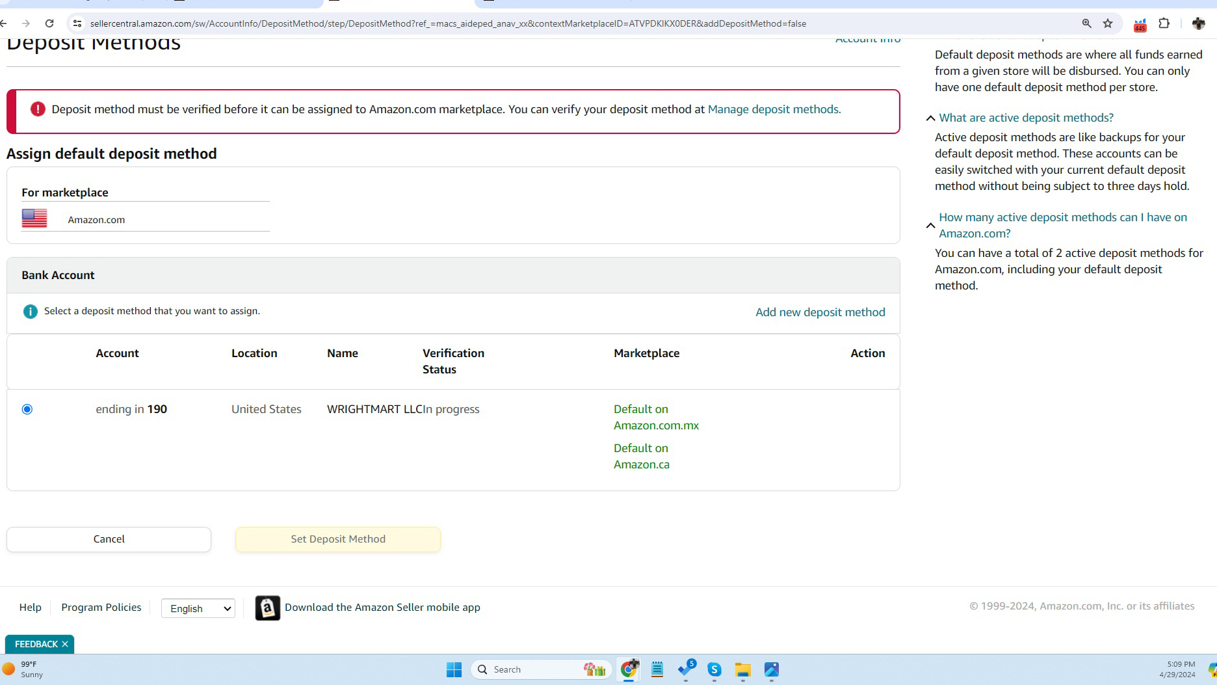Click the blue info icon beside Select a deposit method
Image resolution: width=1217 pixels, height=685 pixels.
[x=30, y=312]
